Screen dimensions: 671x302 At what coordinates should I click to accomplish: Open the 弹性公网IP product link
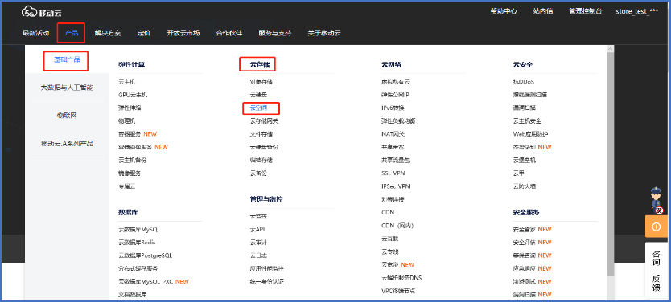[x=395, y=95]
